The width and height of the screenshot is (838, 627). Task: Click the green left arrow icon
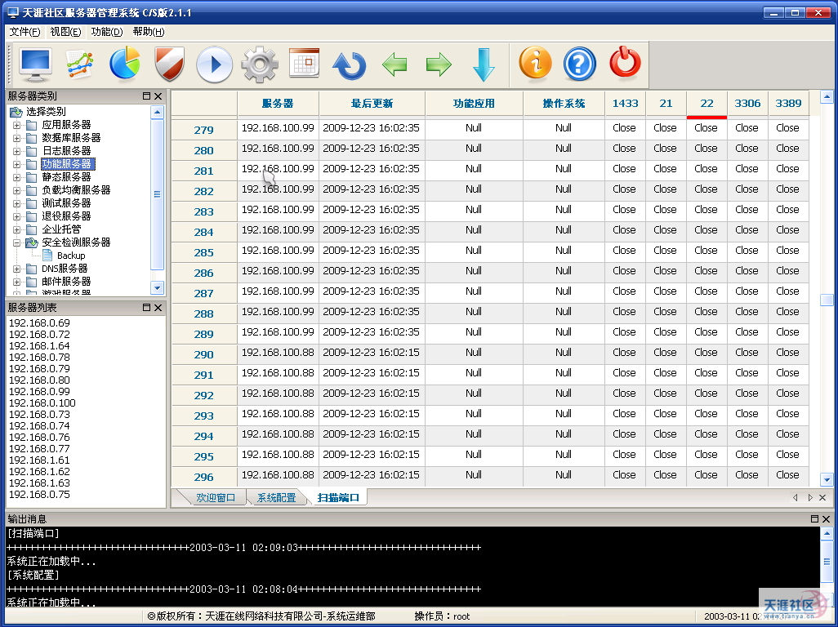394,64
